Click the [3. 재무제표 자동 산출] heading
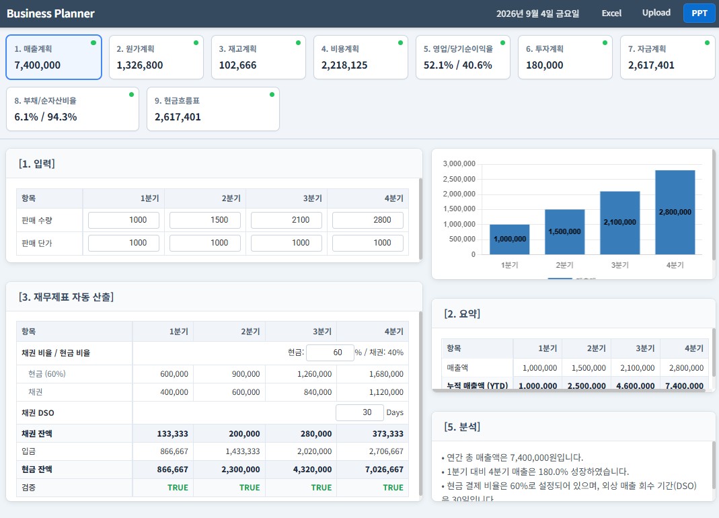The width and height of the screenshot is (719, 518). (66, 297)
